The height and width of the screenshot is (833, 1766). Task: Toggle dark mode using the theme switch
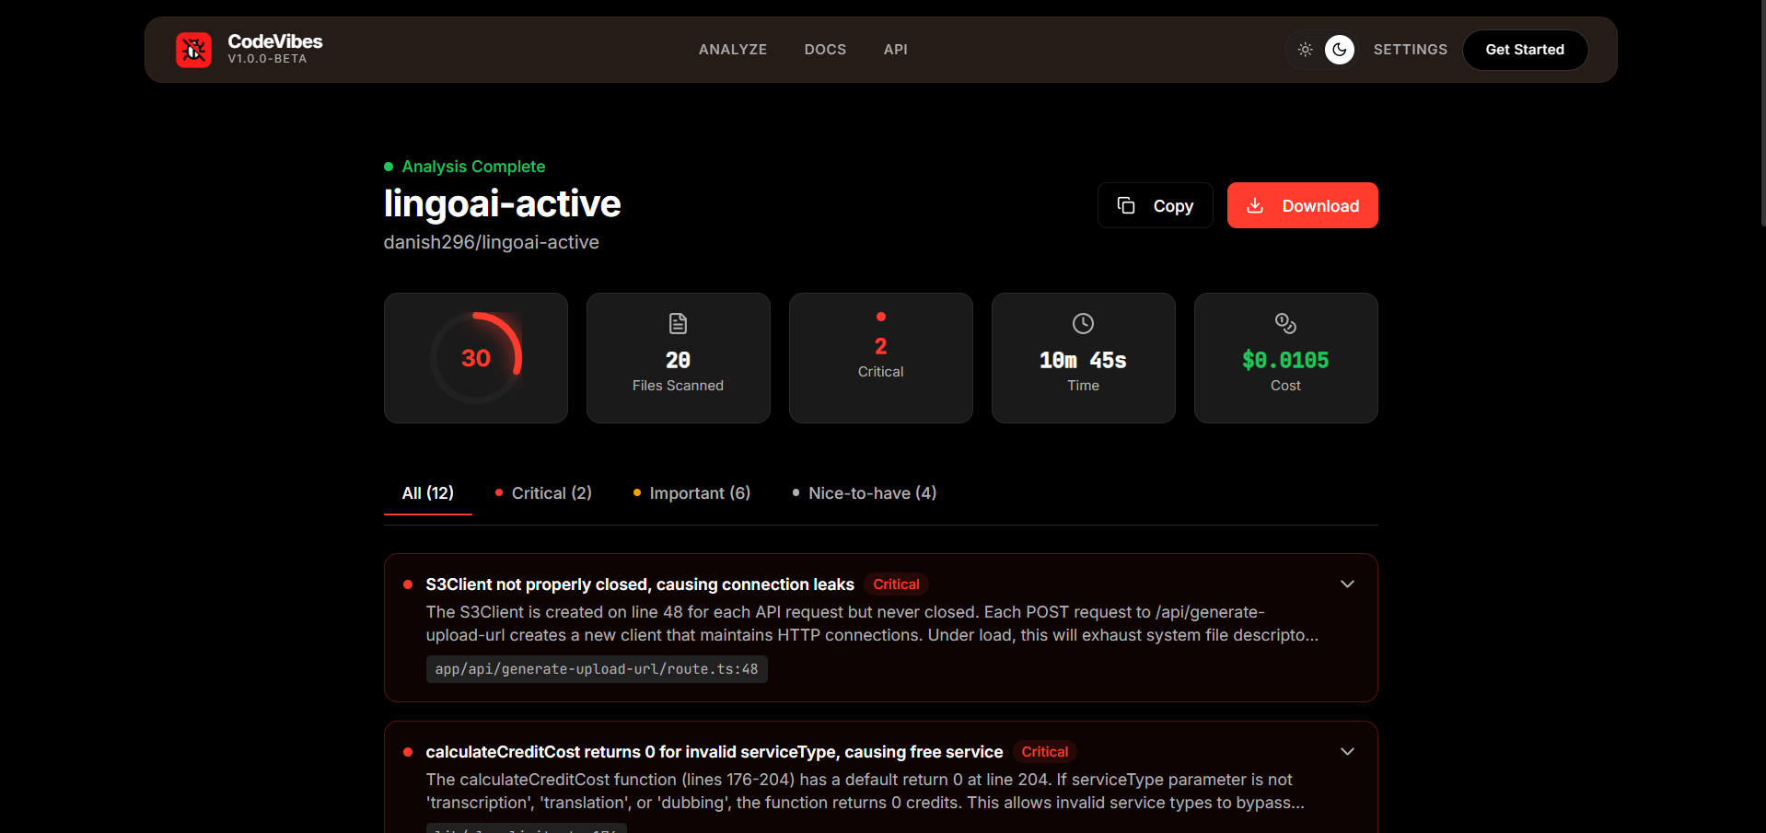1322,50
